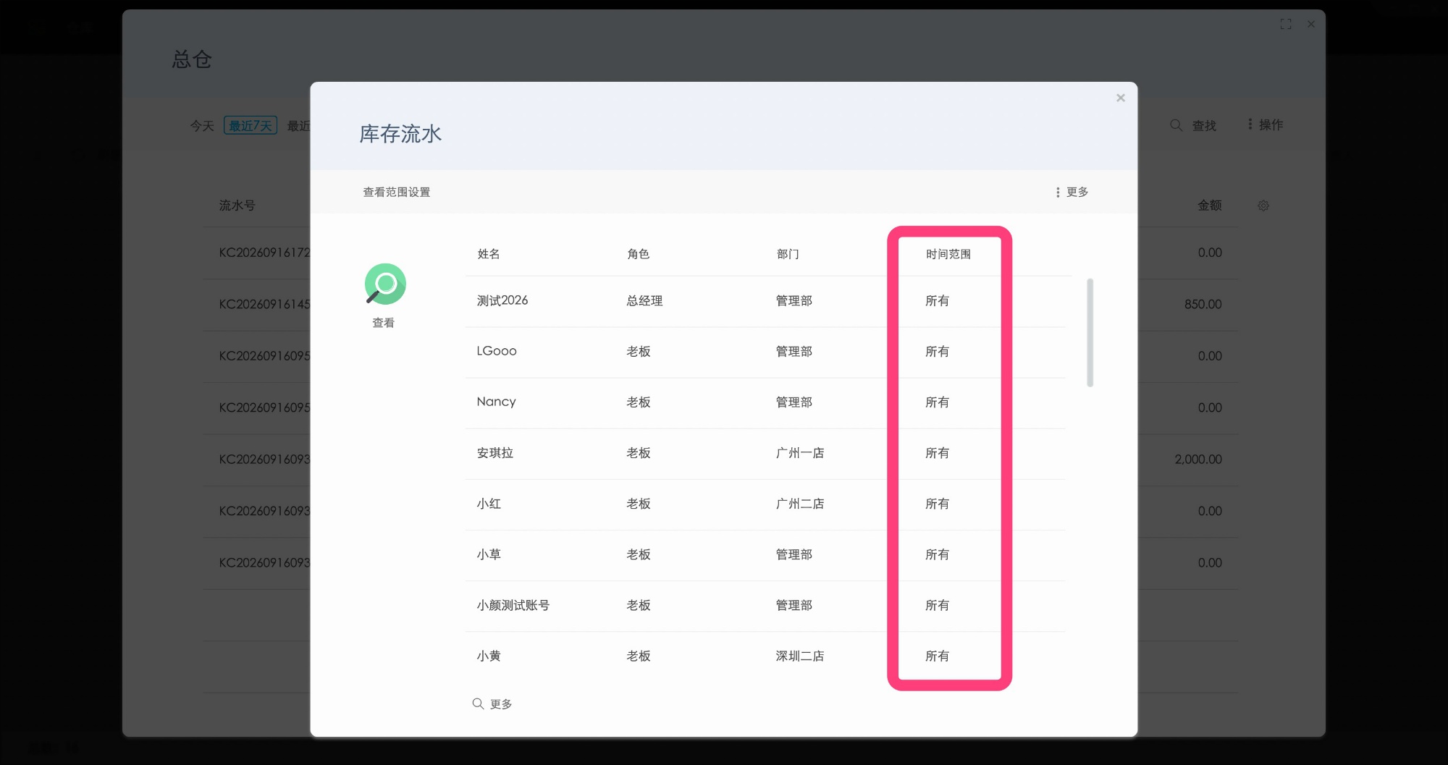Image resolution: width=1448 pixels, height=765 pixels.
Task: Click the 广州一店 department cell
Action: (800, 453)
